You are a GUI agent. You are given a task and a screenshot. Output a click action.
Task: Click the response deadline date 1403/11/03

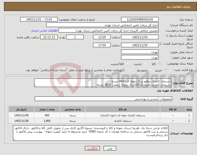tap(140, 37)
